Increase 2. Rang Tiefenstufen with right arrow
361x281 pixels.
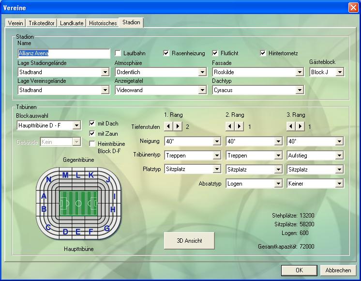[x=239, y=126]
